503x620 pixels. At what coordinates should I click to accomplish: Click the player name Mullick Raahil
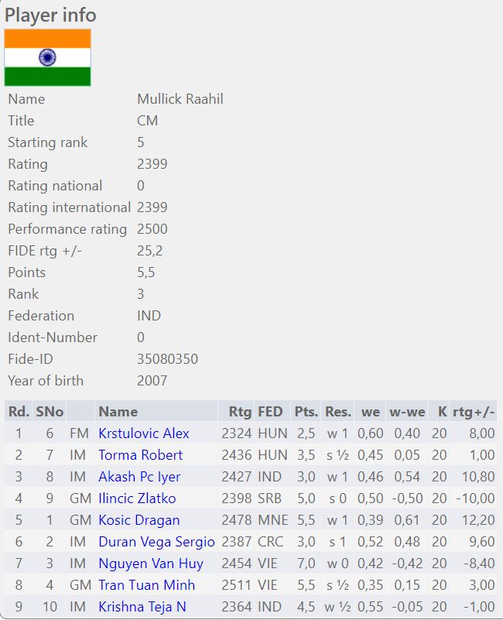(x=180, y=99)
